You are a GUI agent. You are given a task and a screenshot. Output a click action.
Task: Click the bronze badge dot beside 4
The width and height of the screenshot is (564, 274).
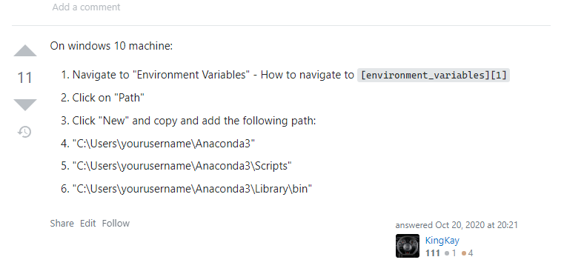(x=464, y=253)
